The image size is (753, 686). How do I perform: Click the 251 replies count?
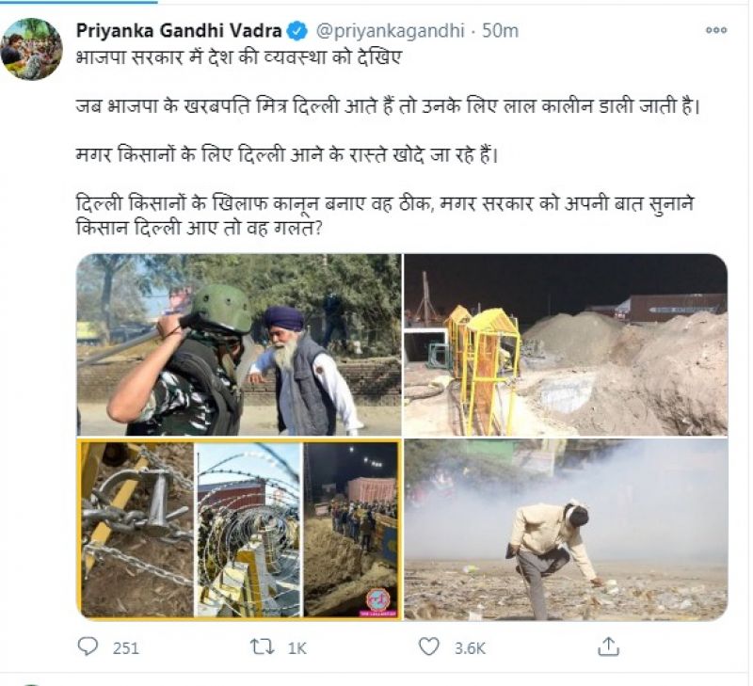(126, 648)
